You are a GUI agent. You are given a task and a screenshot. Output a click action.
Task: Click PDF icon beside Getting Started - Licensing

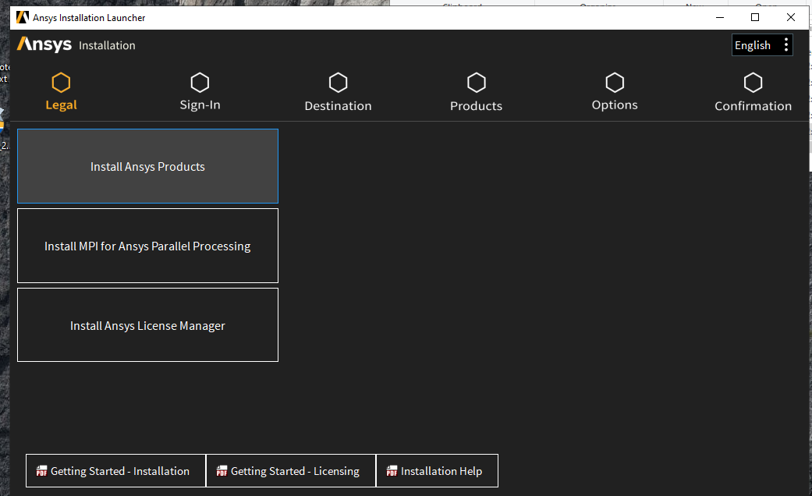tap(222, 471)
